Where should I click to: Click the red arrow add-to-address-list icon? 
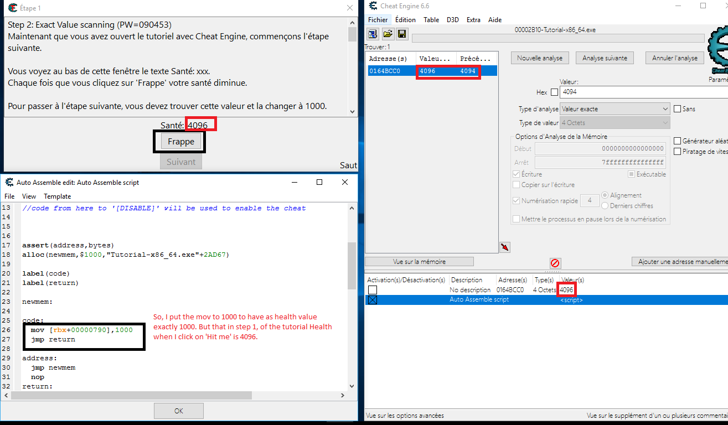[504, 247]
